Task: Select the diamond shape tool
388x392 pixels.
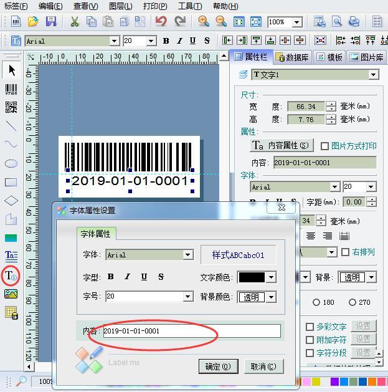Action: click(x=11, y=201)
